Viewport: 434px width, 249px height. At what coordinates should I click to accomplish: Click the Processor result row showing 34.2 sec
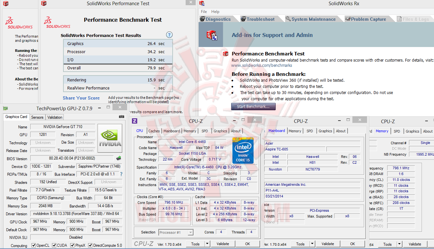point(118,52)
